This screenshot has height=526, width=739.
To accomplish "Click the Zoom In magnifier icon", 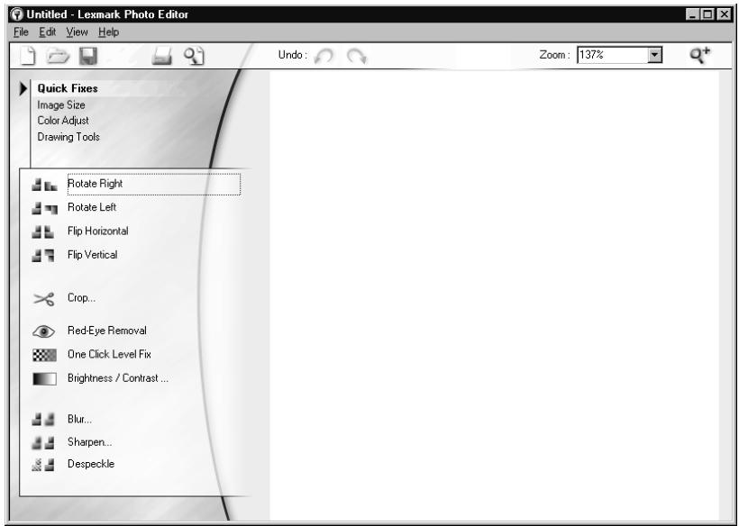I will [700, 55].
